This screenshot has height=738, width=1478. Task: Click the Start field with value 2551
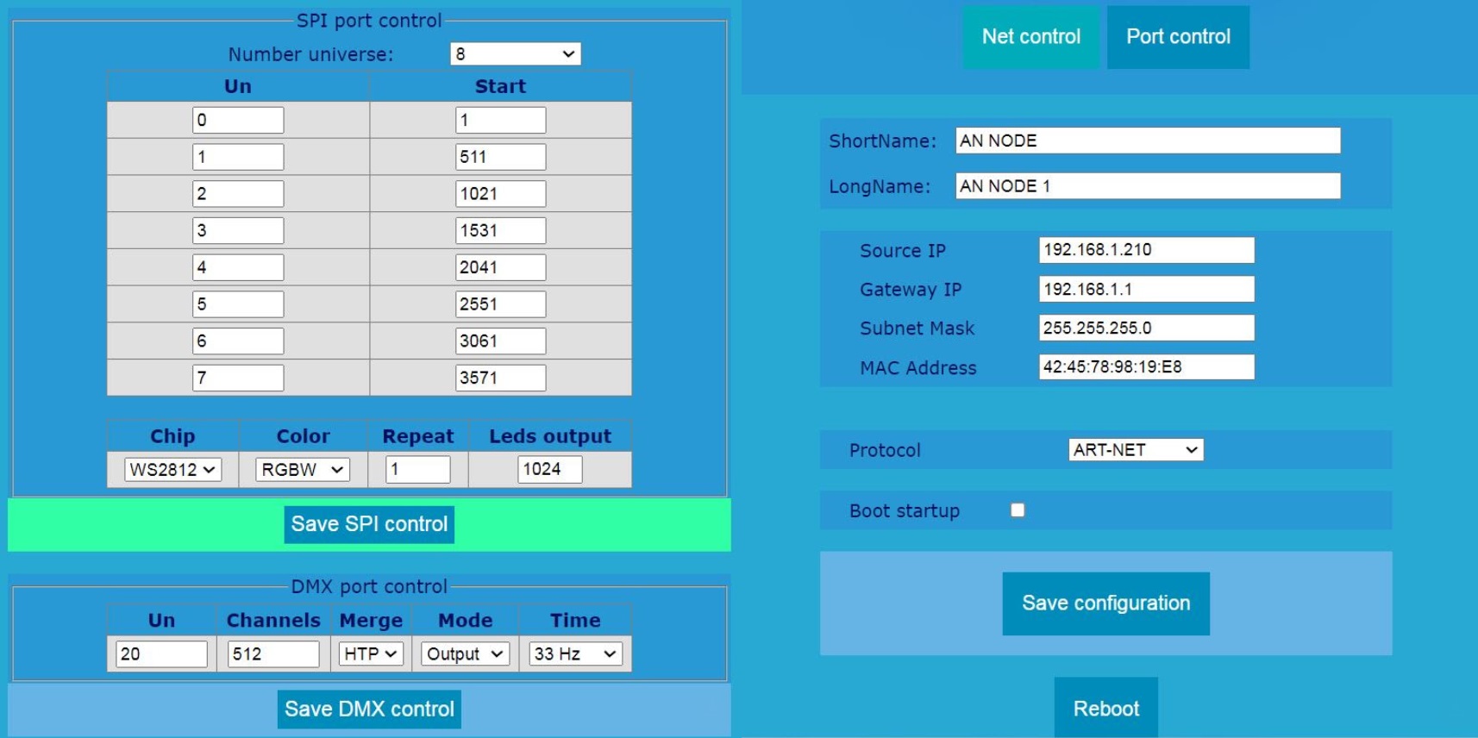tap(500, 303)
